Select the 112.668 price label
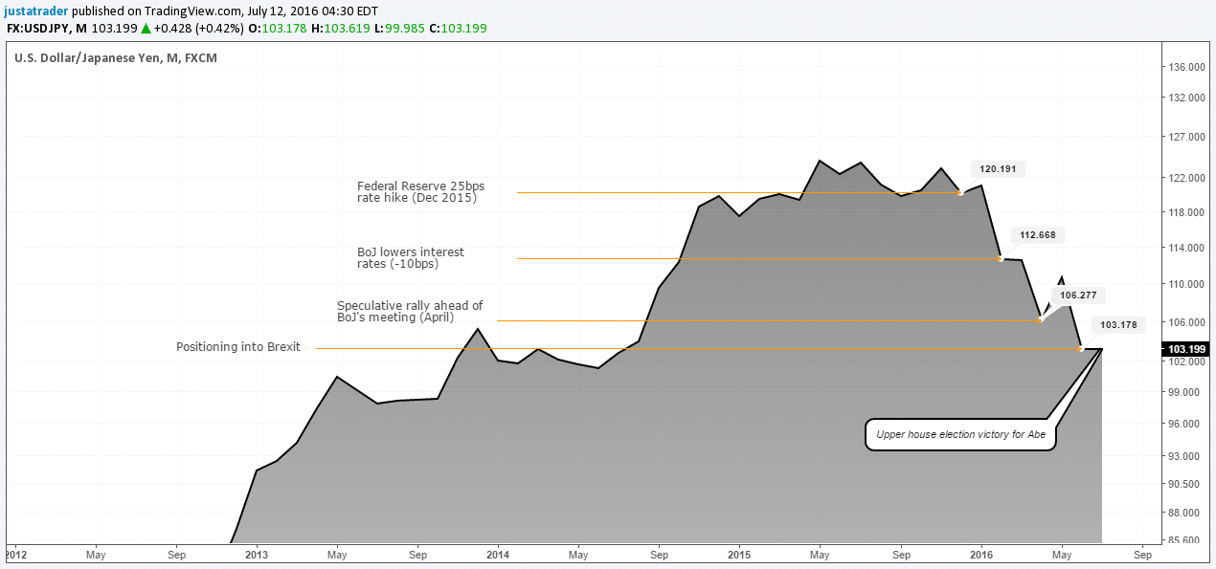Viewport: 1216px width, 569px height. pyautogui.click(x=1039, y=234)
